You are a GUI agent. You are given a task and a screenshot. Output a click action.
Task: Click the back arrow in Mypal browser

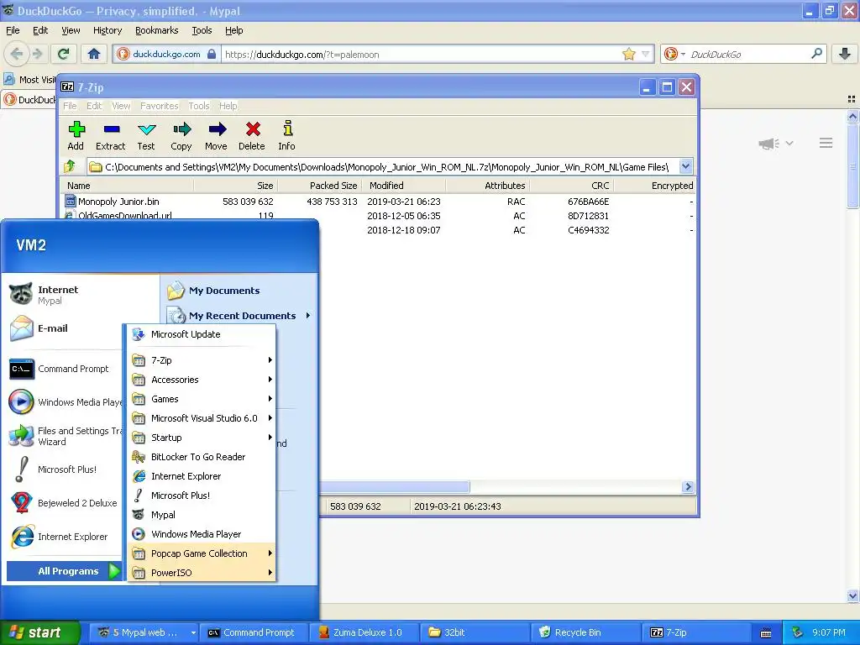(x=17, y=54)
